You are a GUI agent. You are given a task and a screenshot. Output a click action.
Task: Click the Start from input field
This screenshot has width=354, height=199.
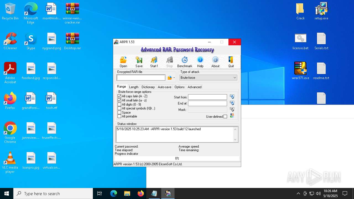207,97
